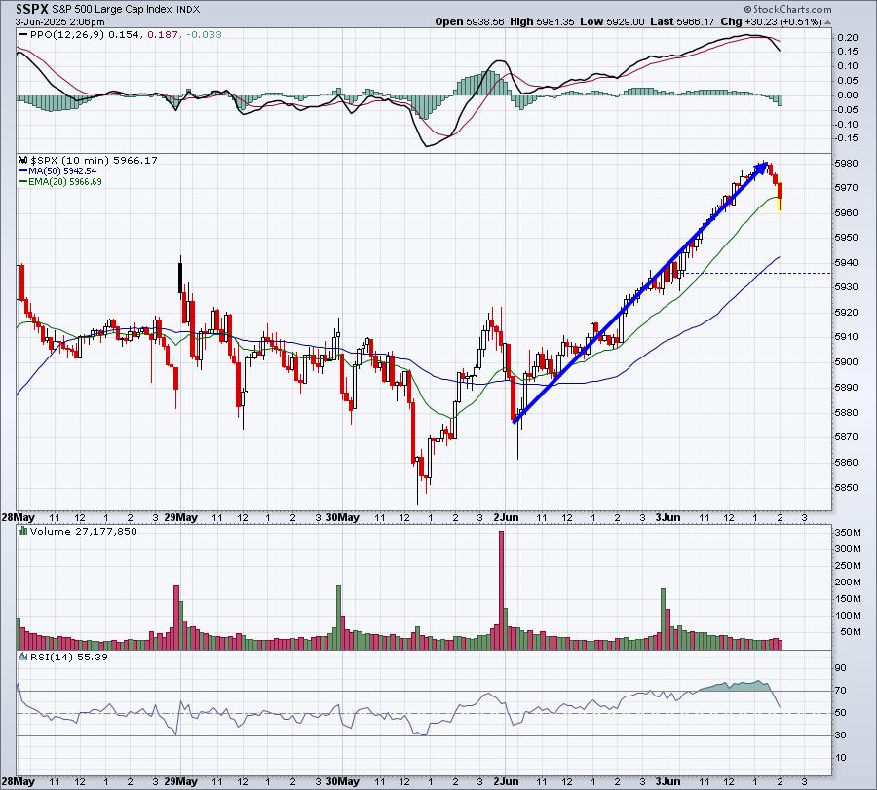
Task: Click the tallest volume bar on 2Jun
Action: (x=501, y=590)
